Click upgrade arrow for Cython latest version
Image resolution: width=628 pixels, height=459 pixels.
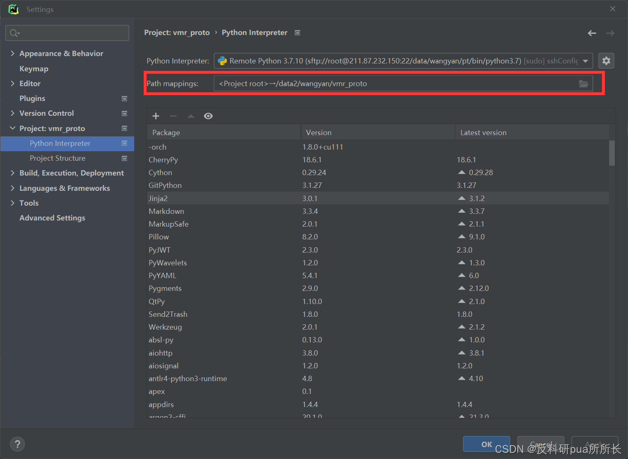462,172
